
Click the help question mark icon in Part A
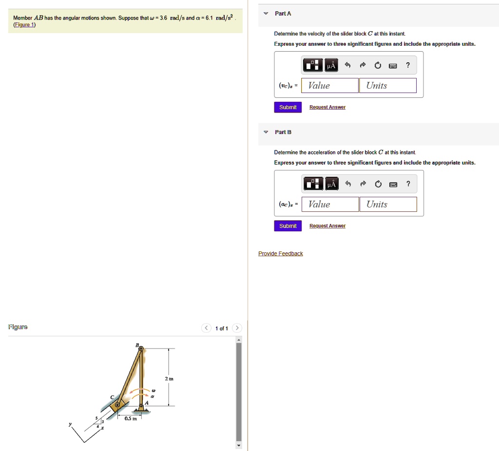pyautogui.click(x=408, y=65)
